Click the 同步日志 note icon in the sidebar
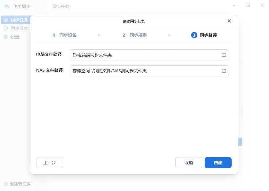 click(6, 28)
